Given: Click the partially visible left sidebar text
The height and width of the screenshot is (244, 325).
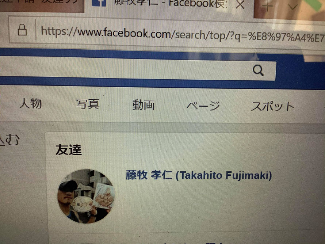Looking at the screenshot, I should tap(10, 140).
